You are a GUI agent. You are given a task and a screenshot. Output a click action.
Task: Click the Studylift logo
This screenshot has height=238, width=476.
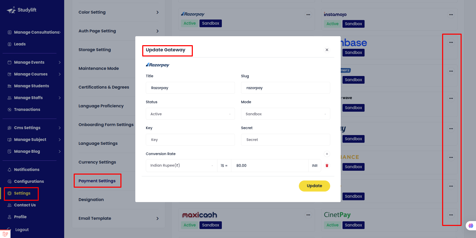tap(22, 10)
